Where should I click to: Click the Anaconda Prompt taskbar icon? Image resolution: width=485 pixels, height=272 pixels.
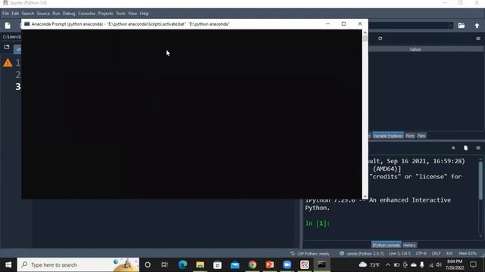pyautogui.click(x=321, y=265)
